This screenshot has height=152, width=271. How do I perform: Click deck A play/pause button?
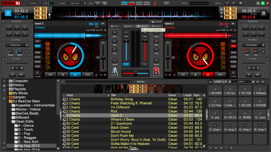(75, 75)
